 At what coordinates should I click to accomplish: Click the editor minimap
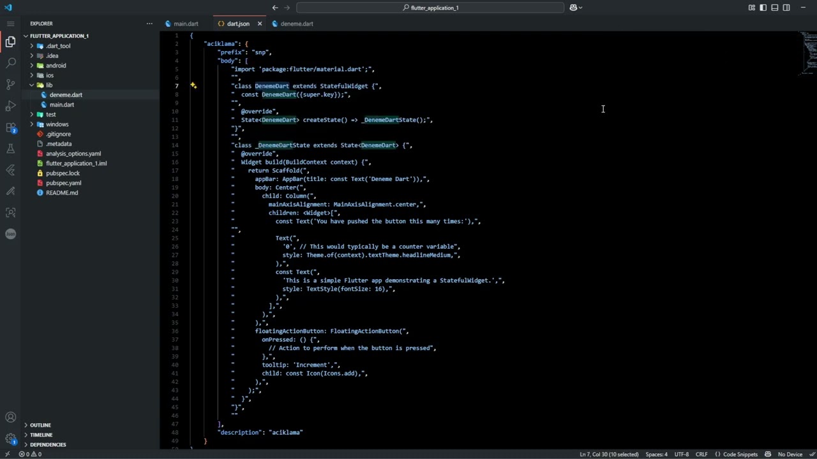click(x=807, y=53)
